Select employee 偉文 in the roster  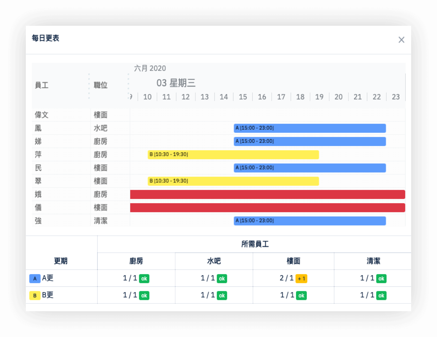coord(42,115)
